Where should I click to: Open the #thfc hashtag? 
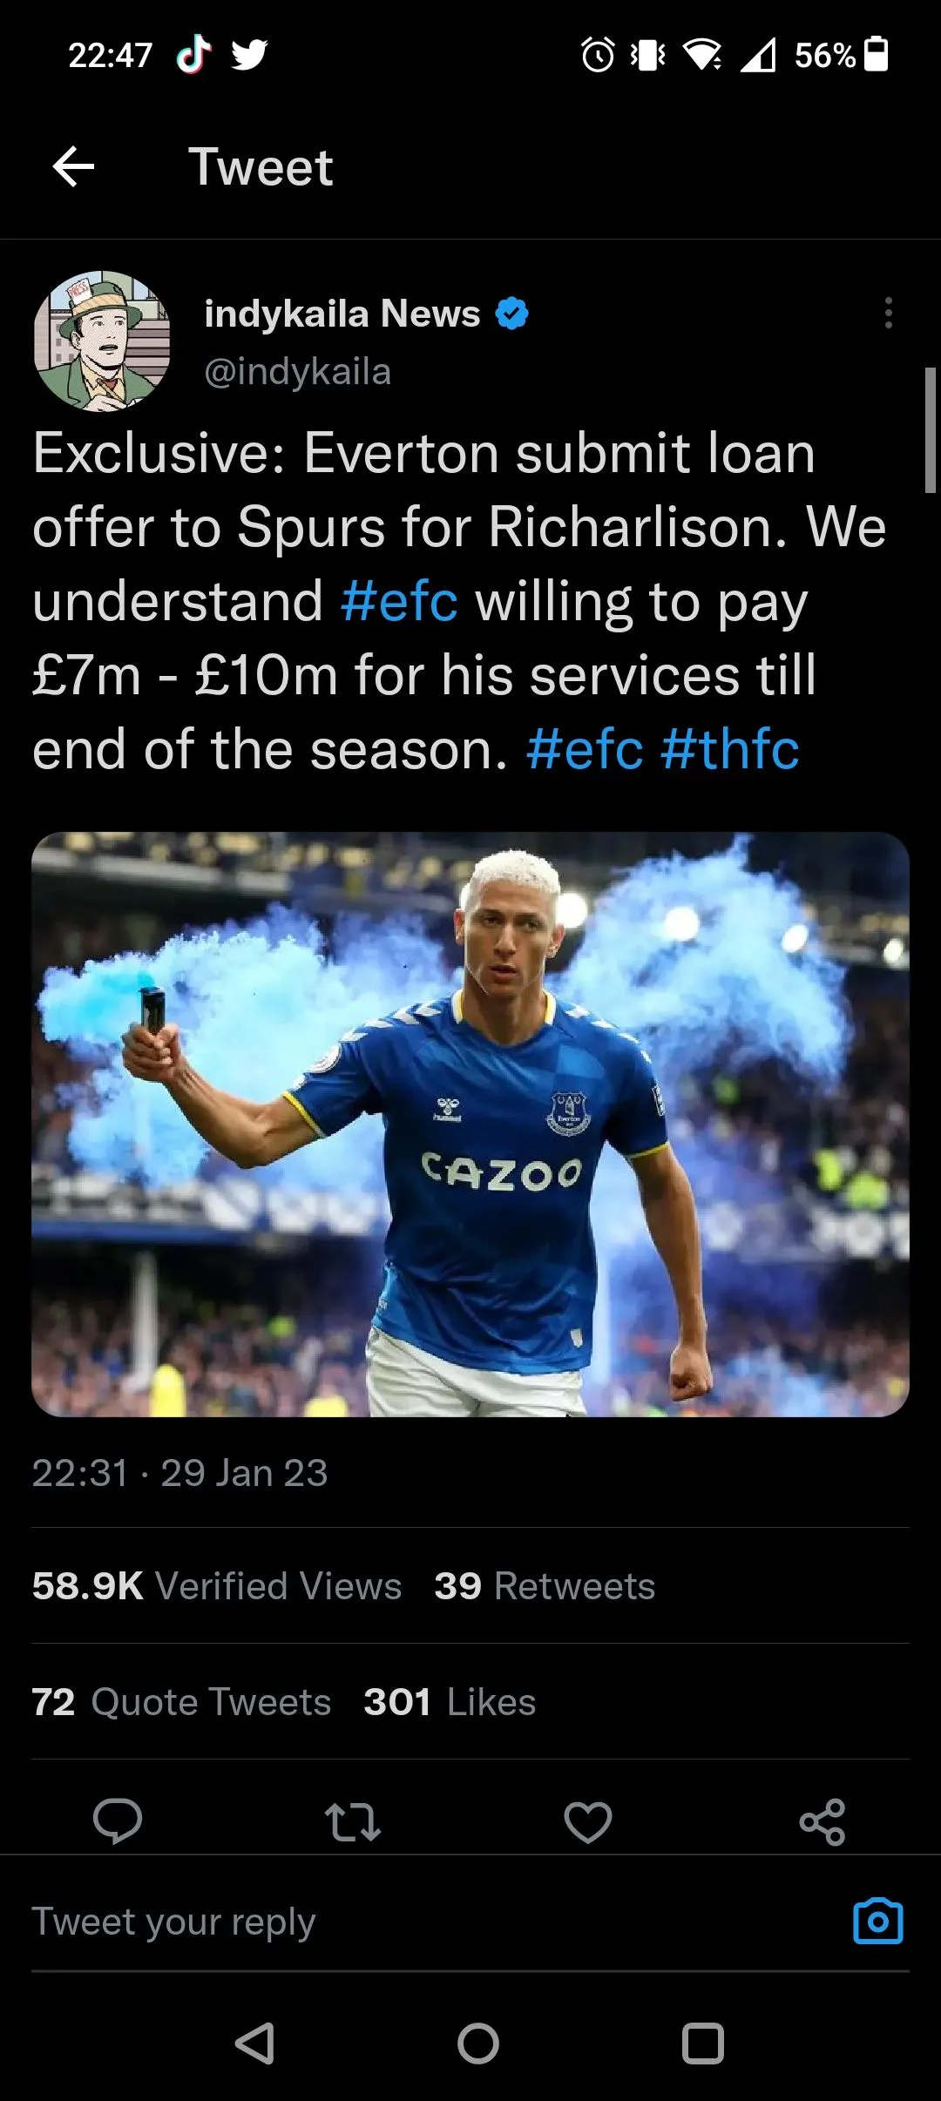click(730, 750)
